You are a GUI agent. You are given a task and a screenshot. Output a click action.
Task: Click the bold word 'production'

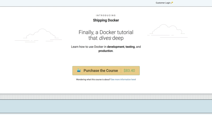click(x=105, y=51)
